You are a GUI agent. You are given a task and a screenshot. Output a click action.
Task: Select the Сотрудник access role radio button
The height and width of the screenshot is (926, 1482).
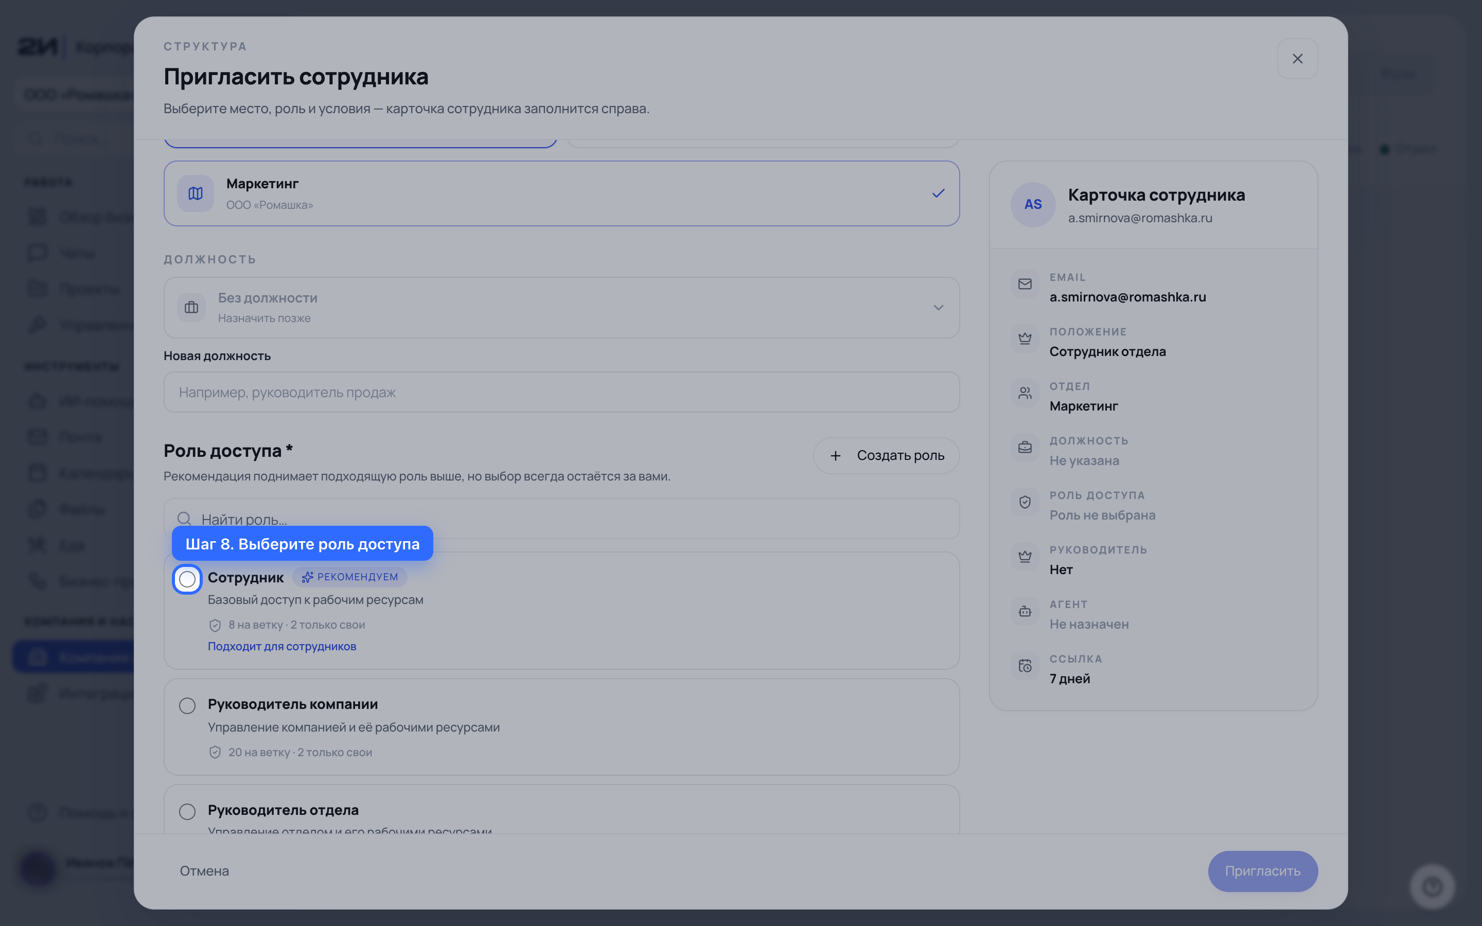click(x=187, y=579)
